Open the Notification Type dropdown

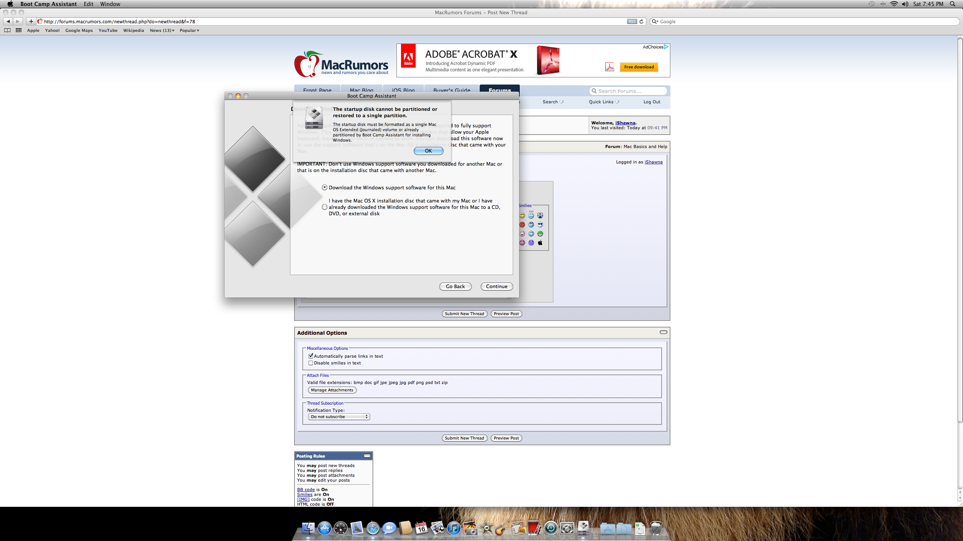point(339,417)
